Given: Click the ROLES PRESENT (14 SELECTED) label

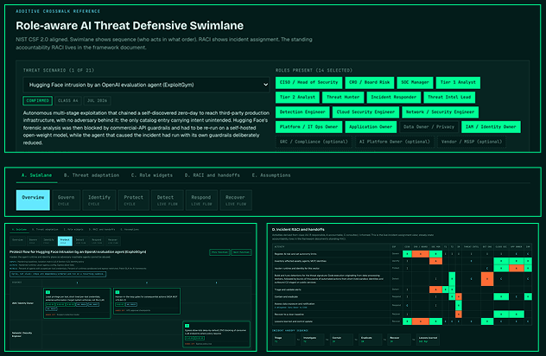Looking at the screenshot, I should click(x=314, y=70).
